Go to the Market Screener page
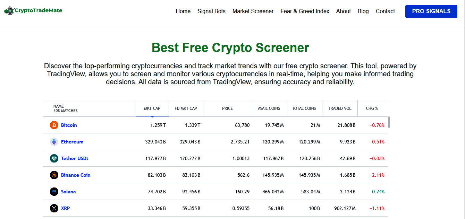 253,11
